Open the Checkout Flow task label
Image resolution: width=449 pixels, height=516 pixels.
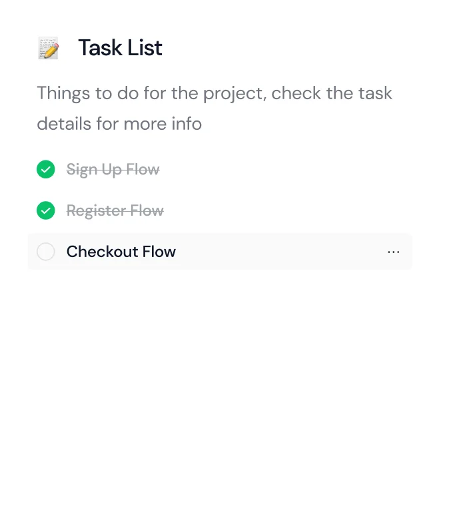[x=121, y=252]
